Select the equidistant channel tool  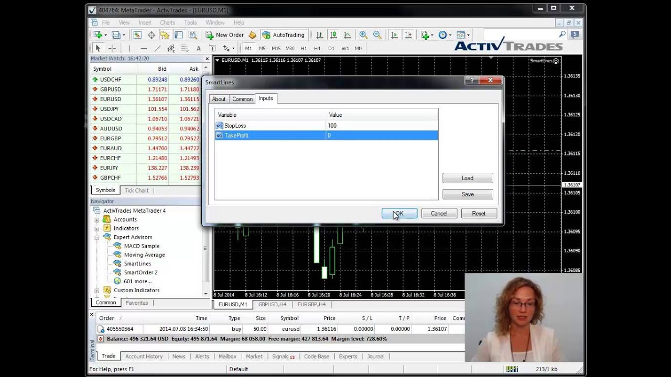171,48
